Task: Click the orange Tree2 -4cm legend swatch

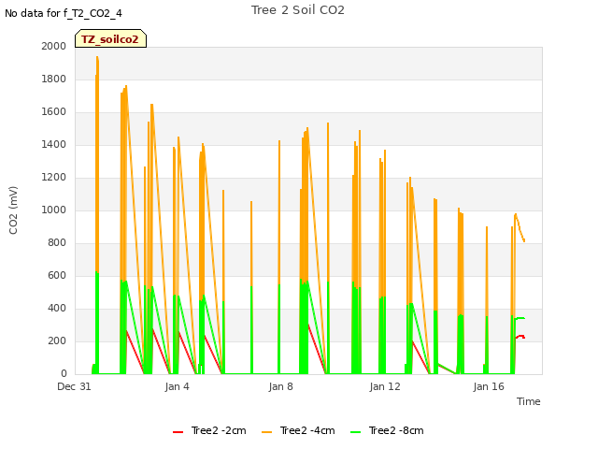Action: click(x=267, y=432)
